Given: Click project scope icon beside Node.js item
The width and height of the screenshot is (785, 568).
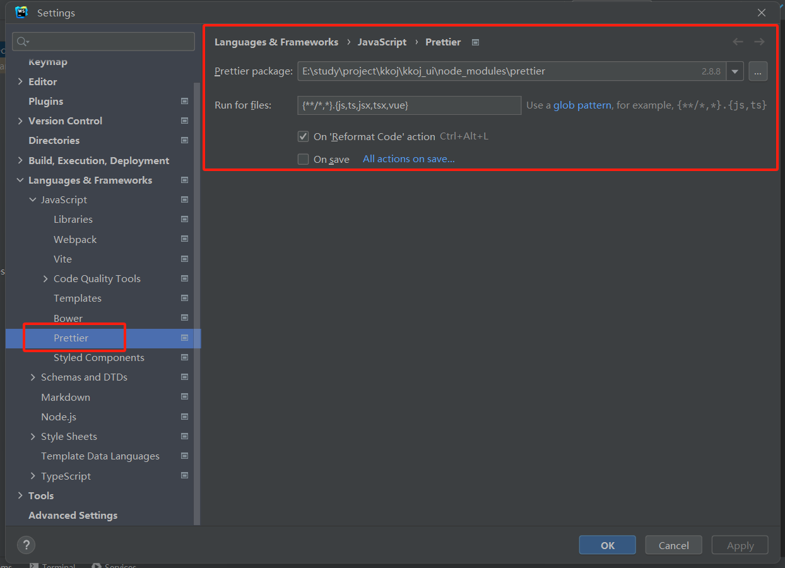Looking at the screenshot, I should click(x=184, y=417).
